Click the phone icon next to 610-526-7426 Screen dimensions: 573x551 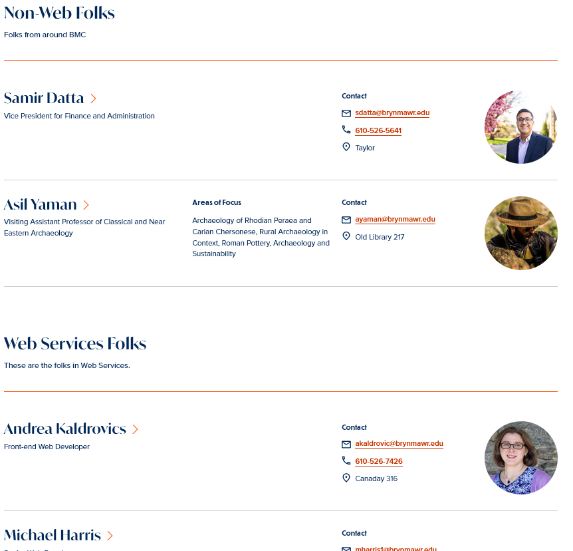click(x=346, y=460)
